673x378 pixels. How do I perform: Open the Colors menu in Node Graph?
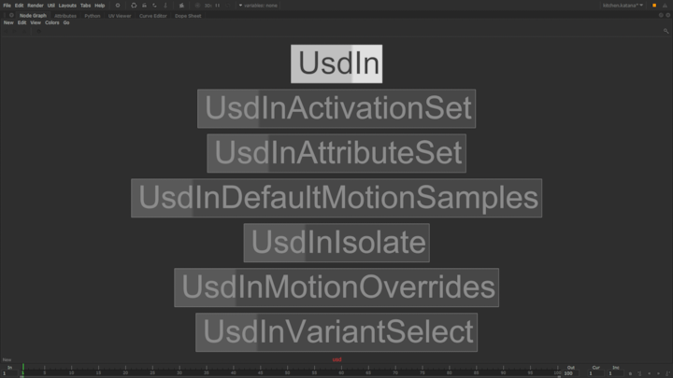coord(52,23)
